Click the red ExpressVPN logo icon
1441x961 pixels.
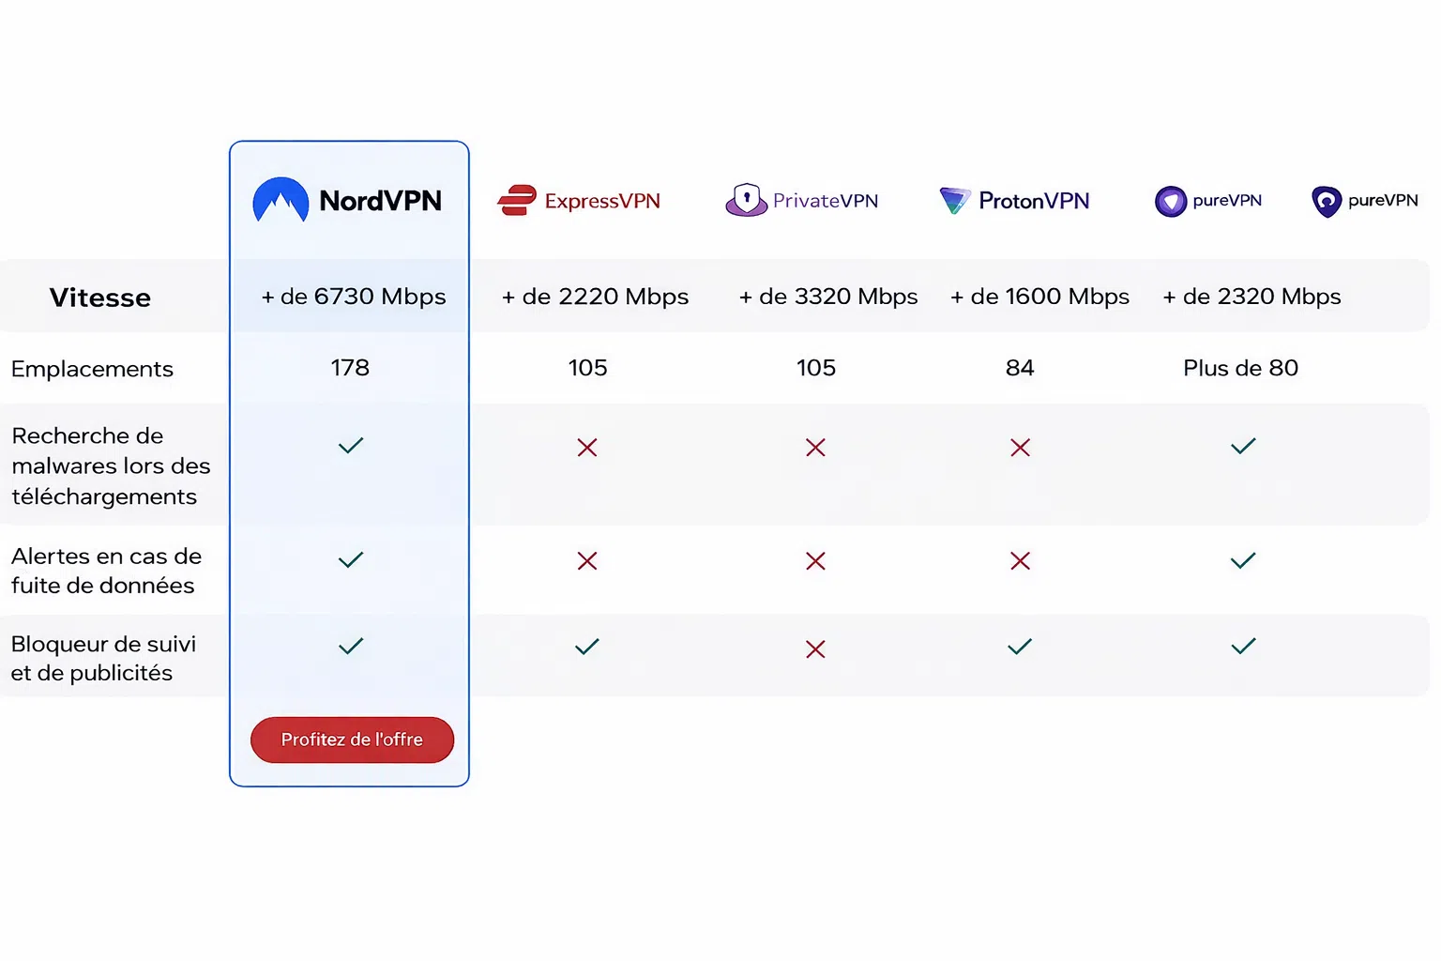pos(516,200)
